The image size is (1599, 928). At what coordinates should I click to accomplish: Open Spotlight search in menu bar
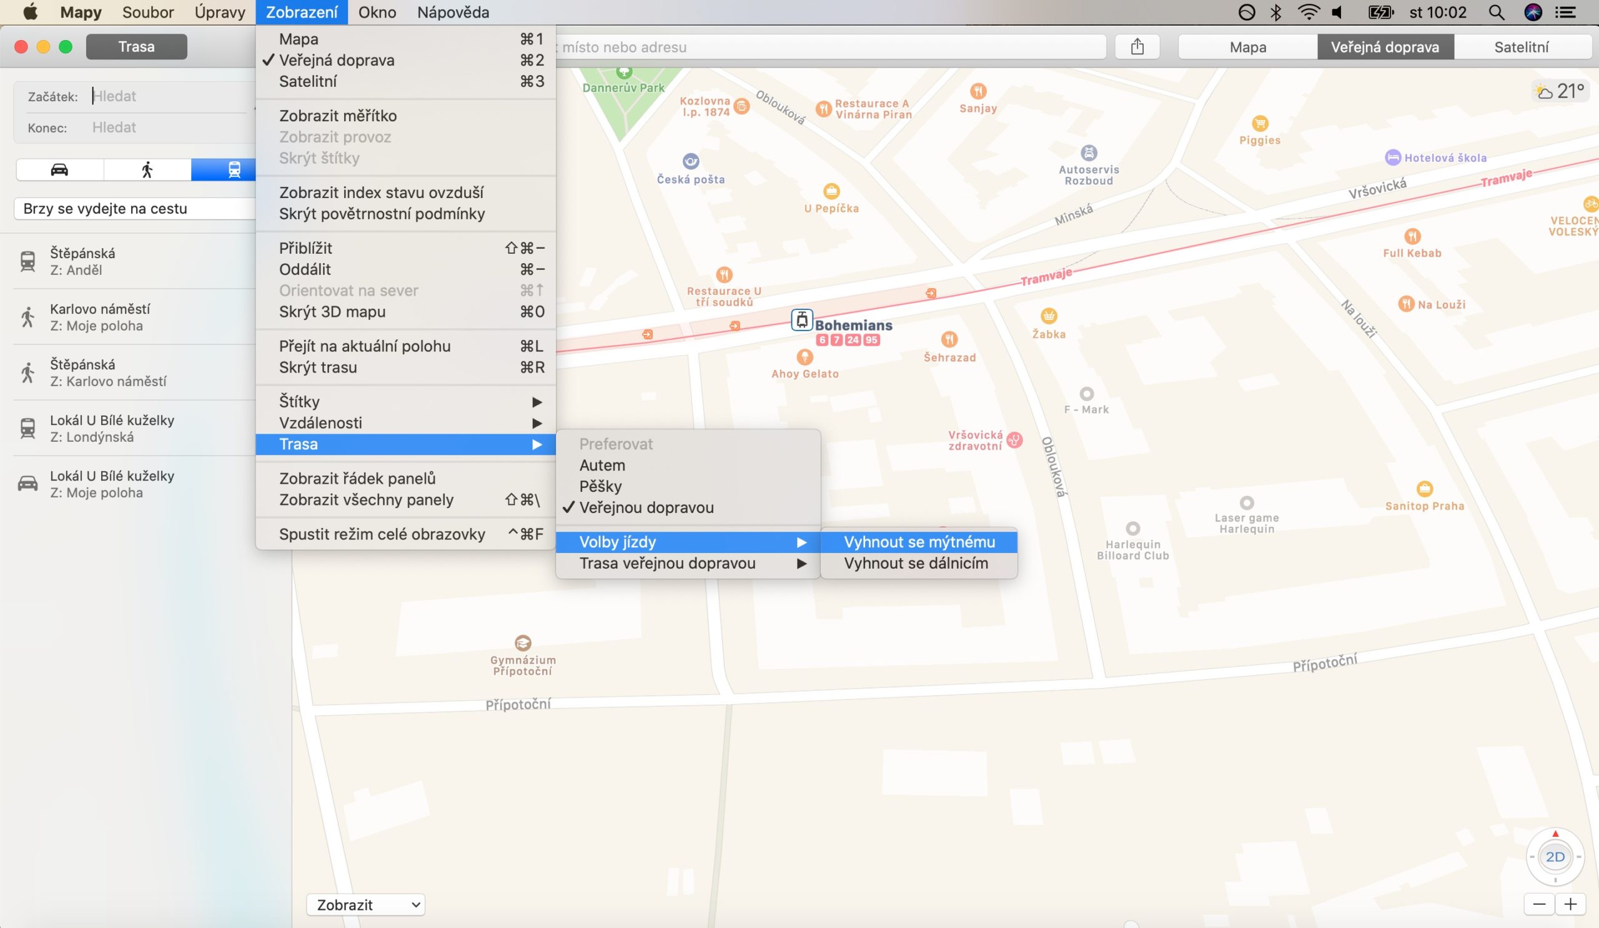pos(1496,12)
